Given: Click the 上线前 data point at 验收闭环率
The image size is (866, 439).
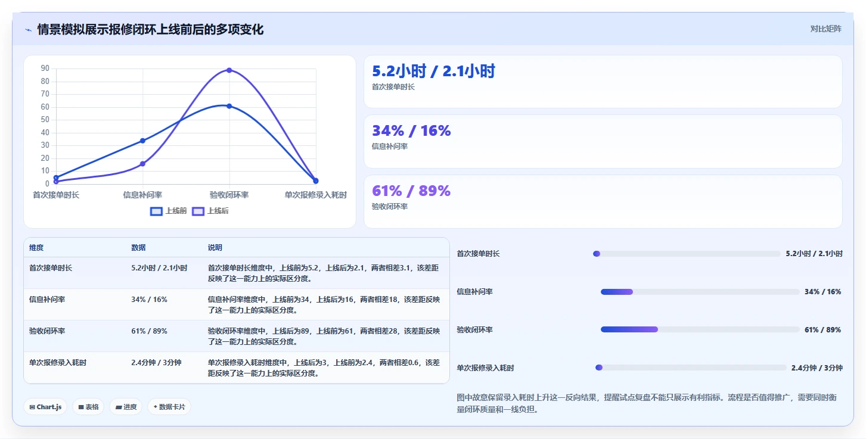Looking at the screenshot, I should pos(229,106).
